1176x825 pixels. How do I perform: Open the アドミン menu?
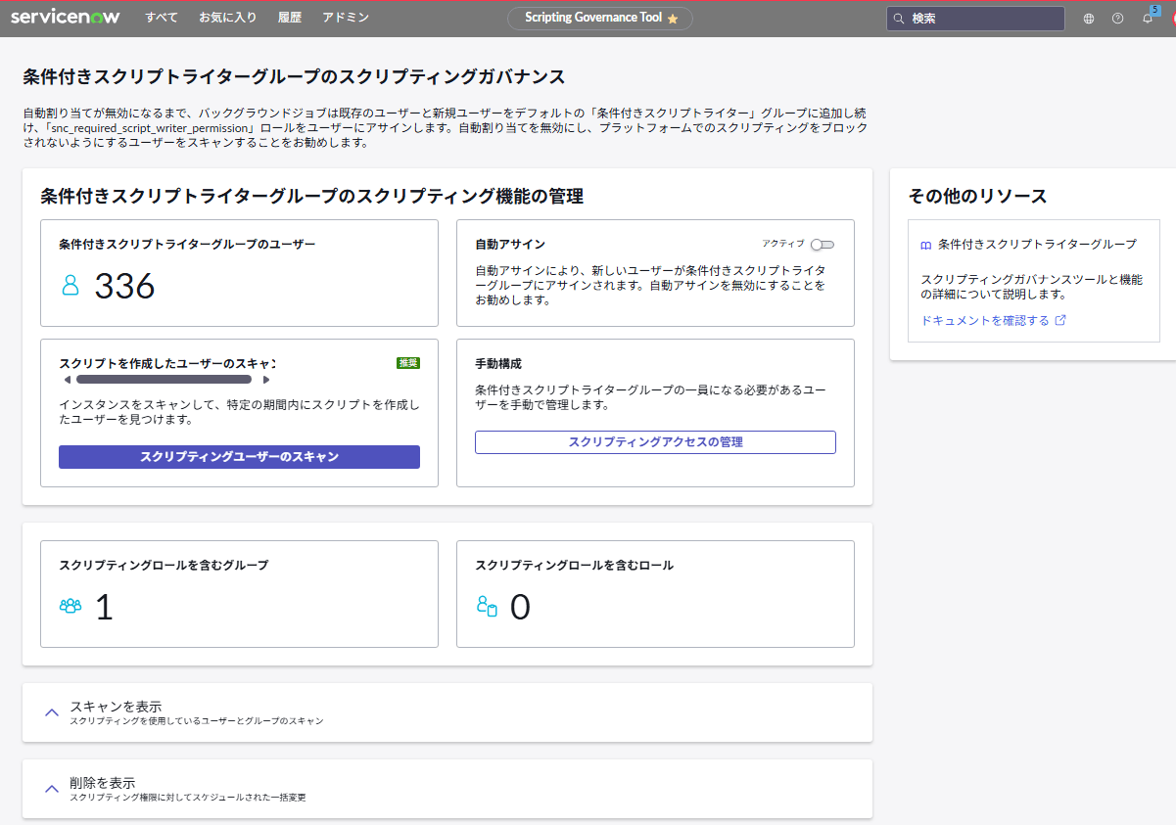tap(346, 18)
